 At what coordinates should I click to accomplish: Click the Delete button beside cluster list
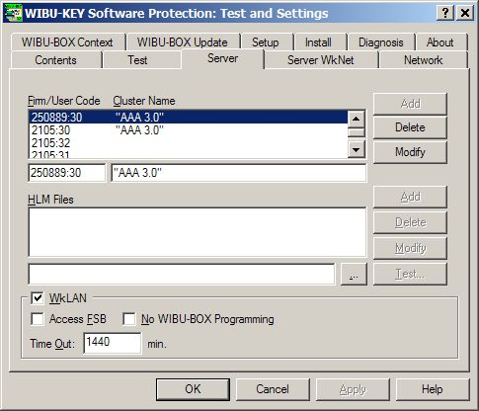tap(410, 127)
